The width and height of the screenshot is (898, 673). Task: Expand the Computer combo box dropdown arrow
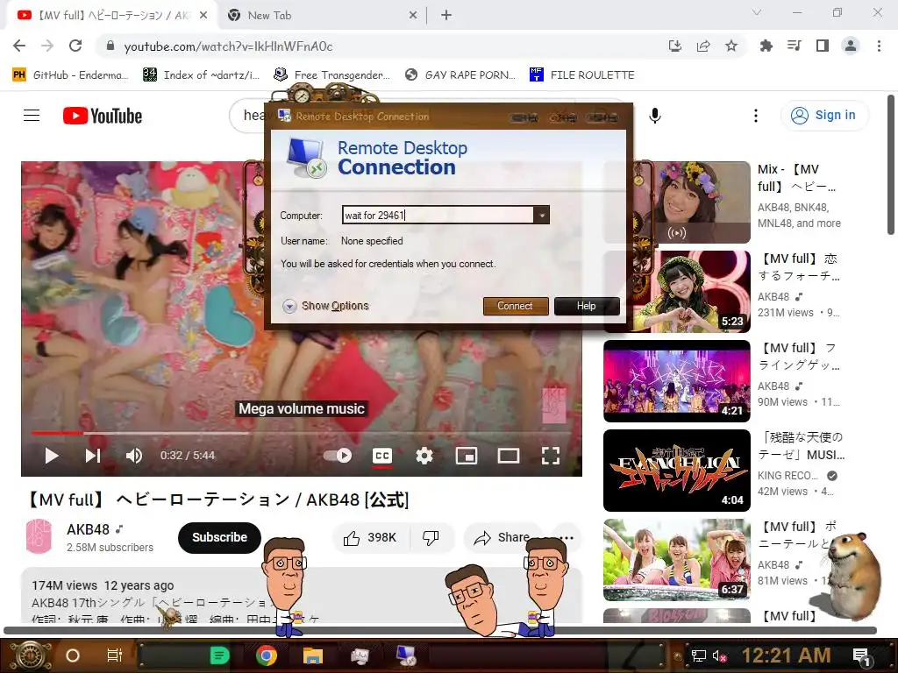coord(541,216)
